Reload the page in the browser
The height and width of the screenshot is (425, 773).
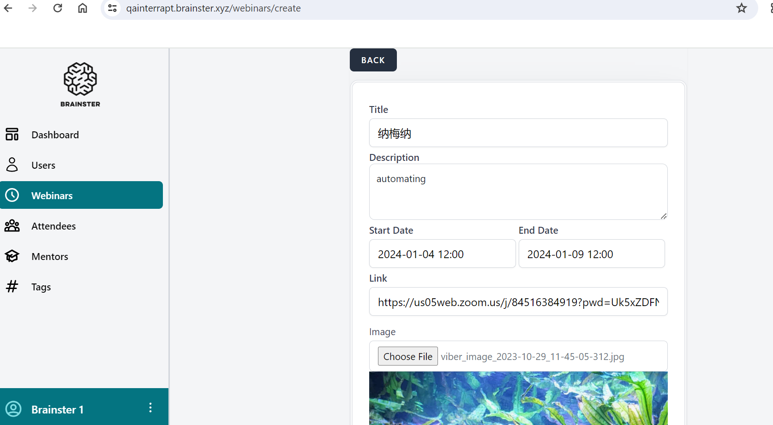click(58, 8)
